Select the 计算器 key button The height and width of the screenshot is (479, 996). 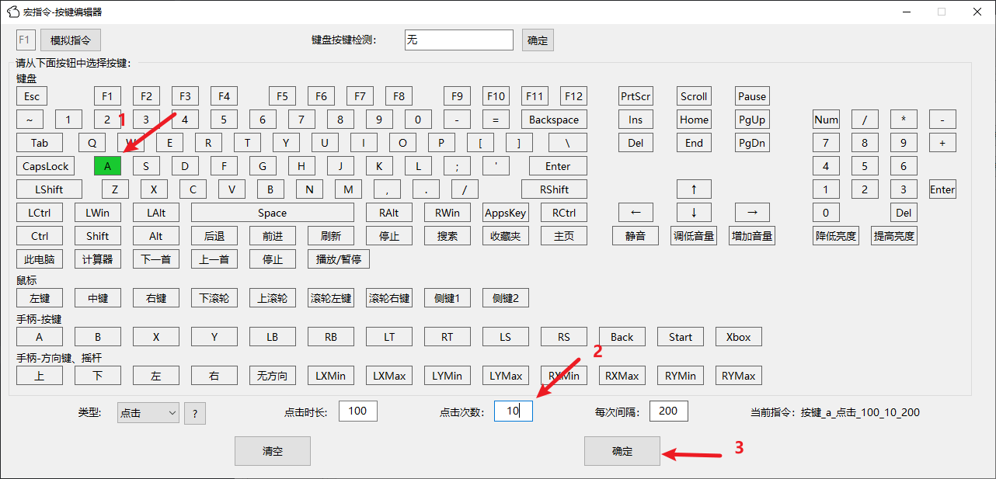click(x=98, y=259)
